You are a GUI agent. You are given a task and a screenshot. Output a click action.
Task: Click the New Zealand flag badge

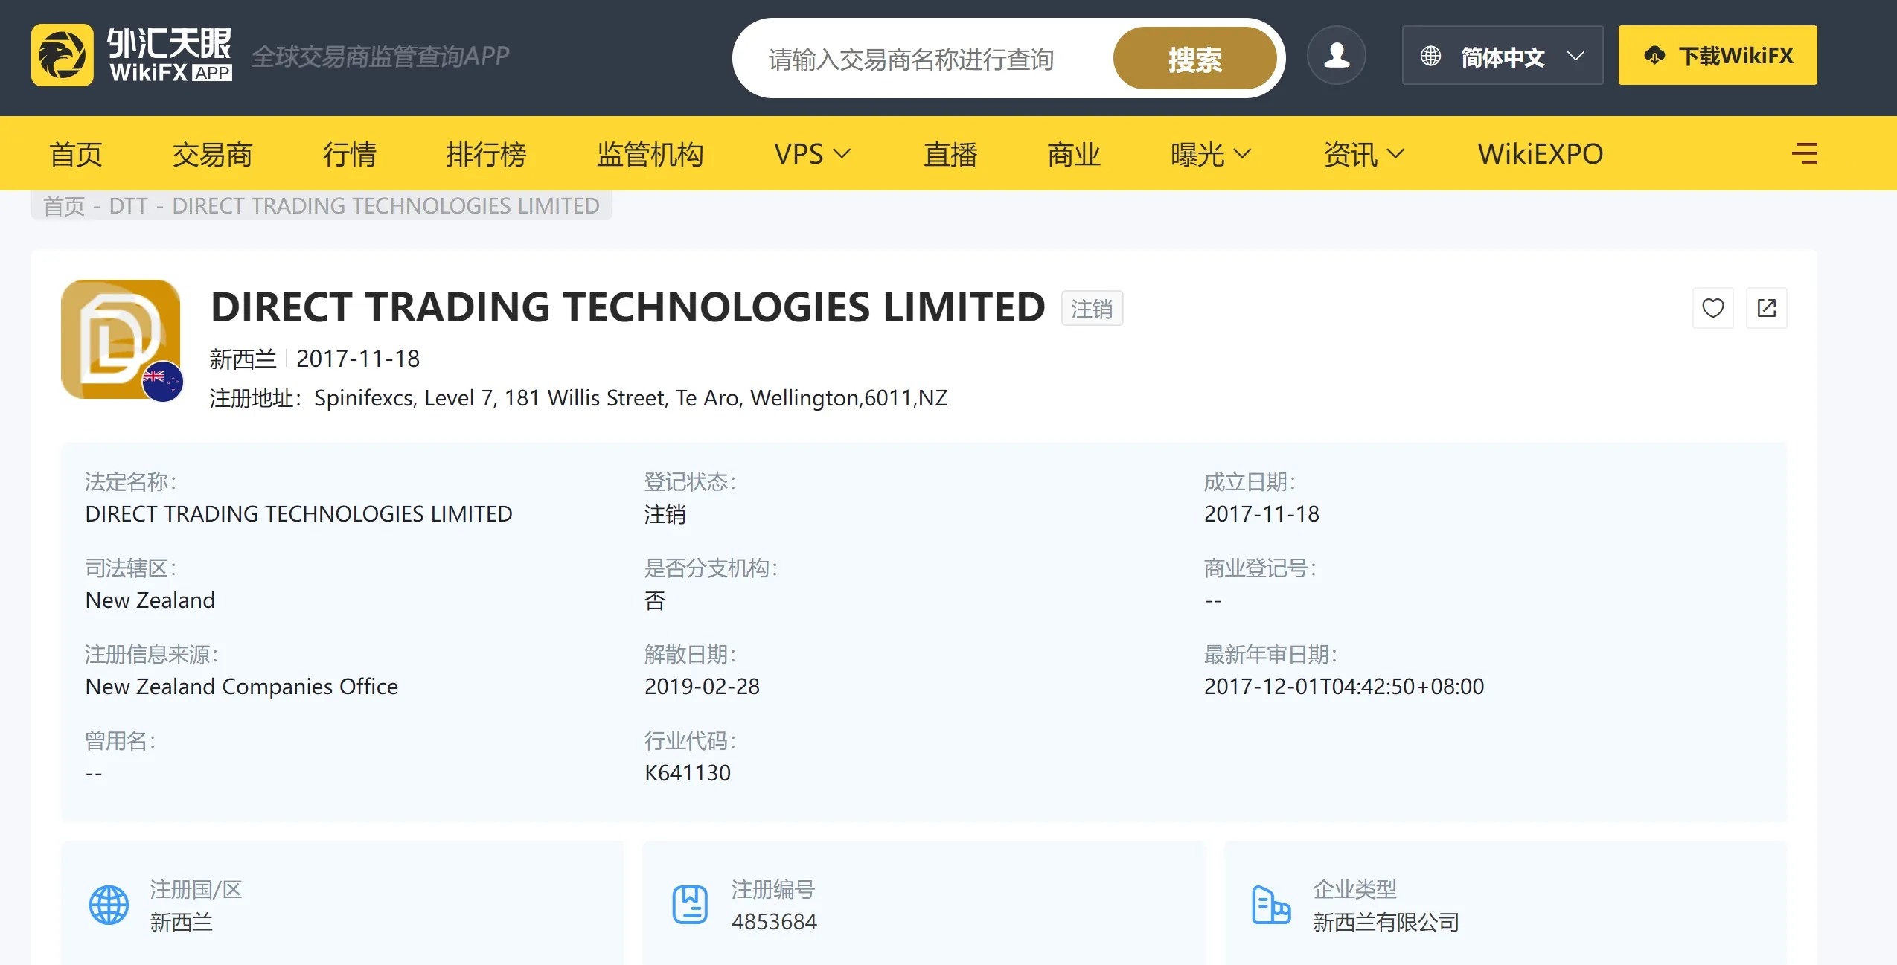(x=162, y=381)
